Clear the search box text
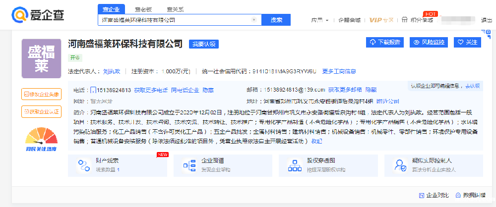The image size is (496, 207). (253, 20)
